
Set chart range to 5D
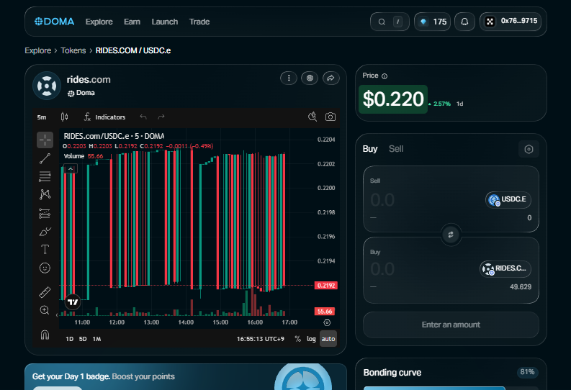click(x=83, y=339)
